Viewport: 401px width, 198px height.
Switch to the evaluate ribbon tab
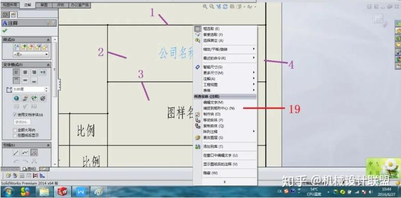(x=61, y=5)
